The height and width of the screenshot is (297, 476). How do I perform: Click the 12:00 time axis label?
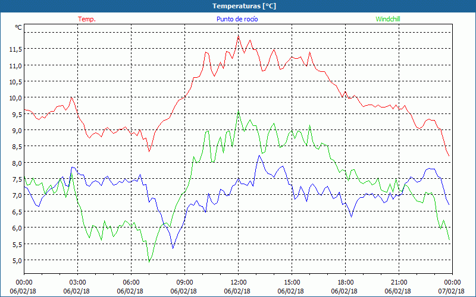point(239,282)
